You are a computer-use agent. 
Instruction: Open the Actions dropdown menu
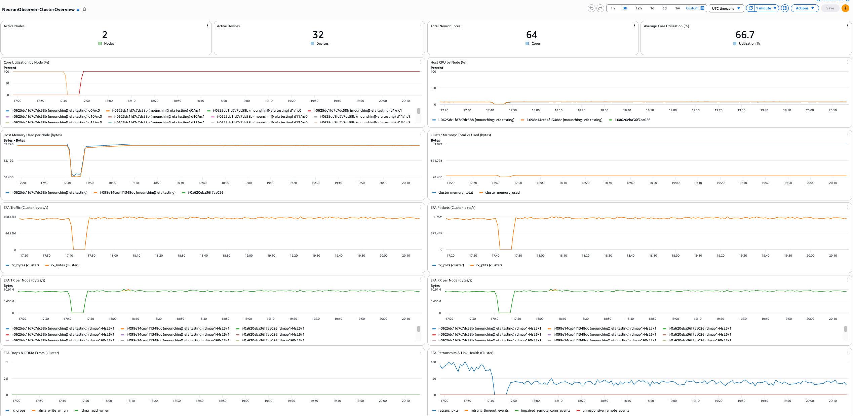point(805,8)
